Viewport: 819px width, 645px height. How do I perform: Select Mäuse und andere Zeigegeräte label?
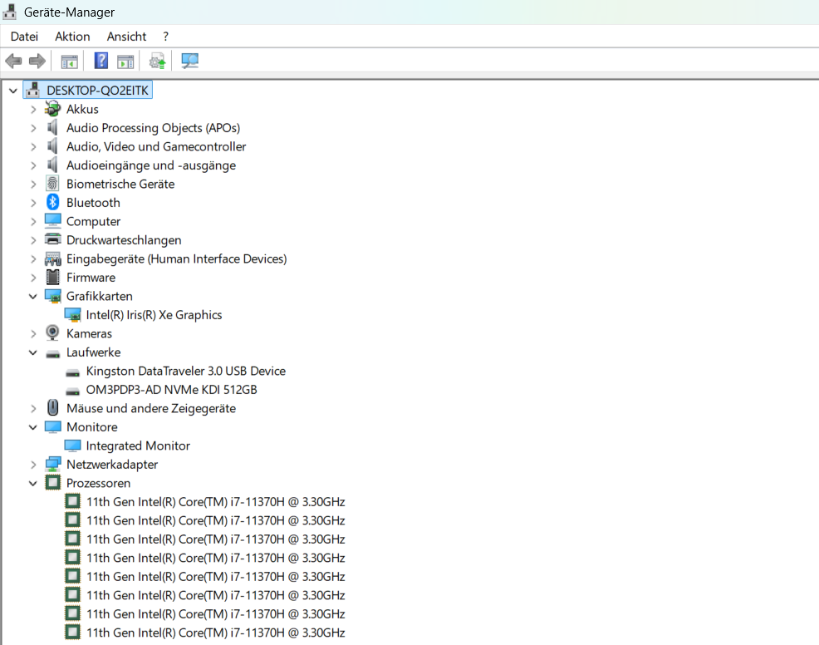[x=151, y=408]
